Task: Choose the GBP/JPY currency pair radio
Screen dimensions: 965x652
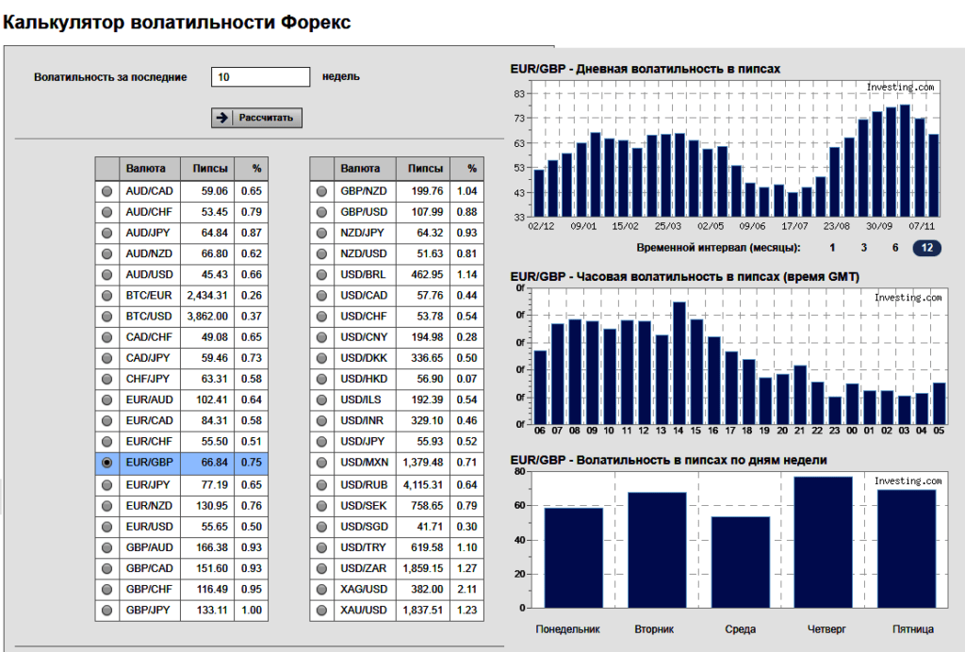Action: tap(106, 610)
